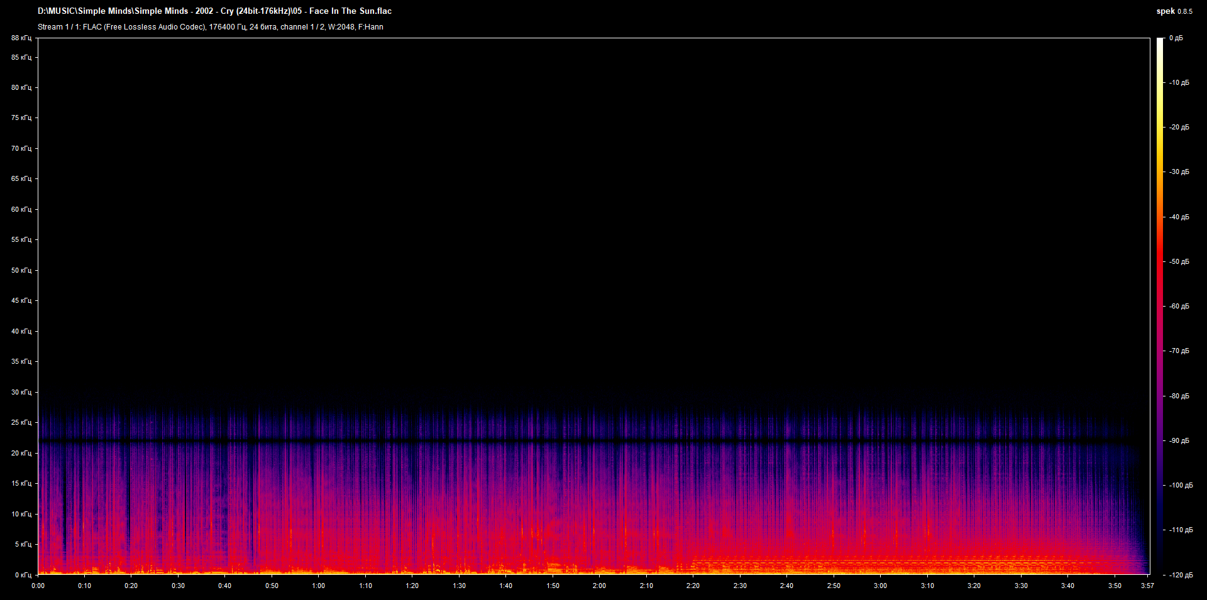The image size is (1207, 600).
Task: Click the -30 дБ scale label
Action: (x=1179, y=172)
